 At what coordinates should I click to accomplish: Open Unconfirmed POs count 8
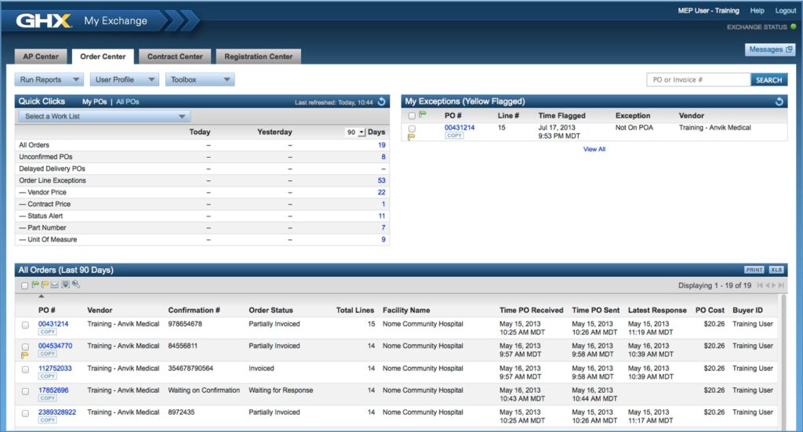point(383,157)
